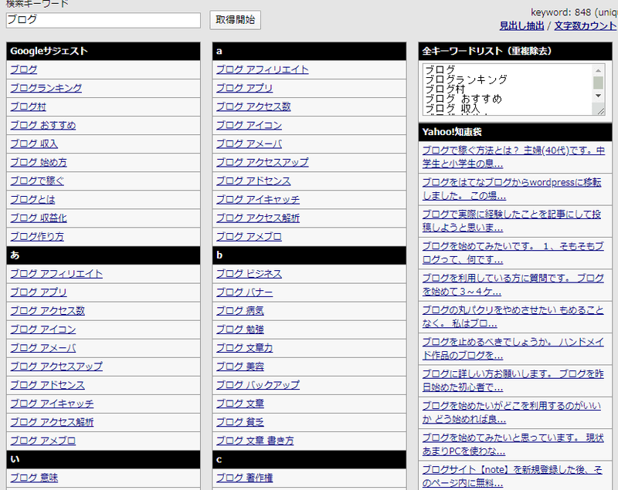Select the ブログ バックアップ link
Viewport: 618px width, 490px height.
pos(258,385)
